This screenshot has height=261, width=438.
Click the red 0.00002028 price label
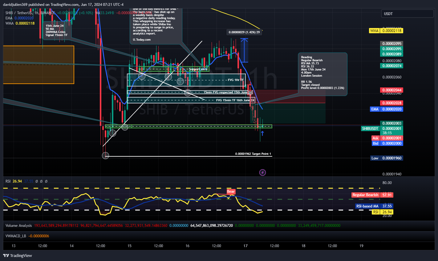[x=392, y=103]
